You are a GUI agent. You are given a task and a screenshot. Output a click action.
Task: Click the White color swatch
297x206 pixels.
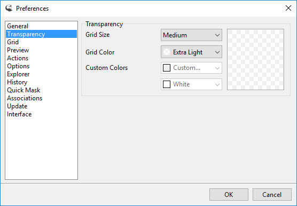[x=167, y=84]
